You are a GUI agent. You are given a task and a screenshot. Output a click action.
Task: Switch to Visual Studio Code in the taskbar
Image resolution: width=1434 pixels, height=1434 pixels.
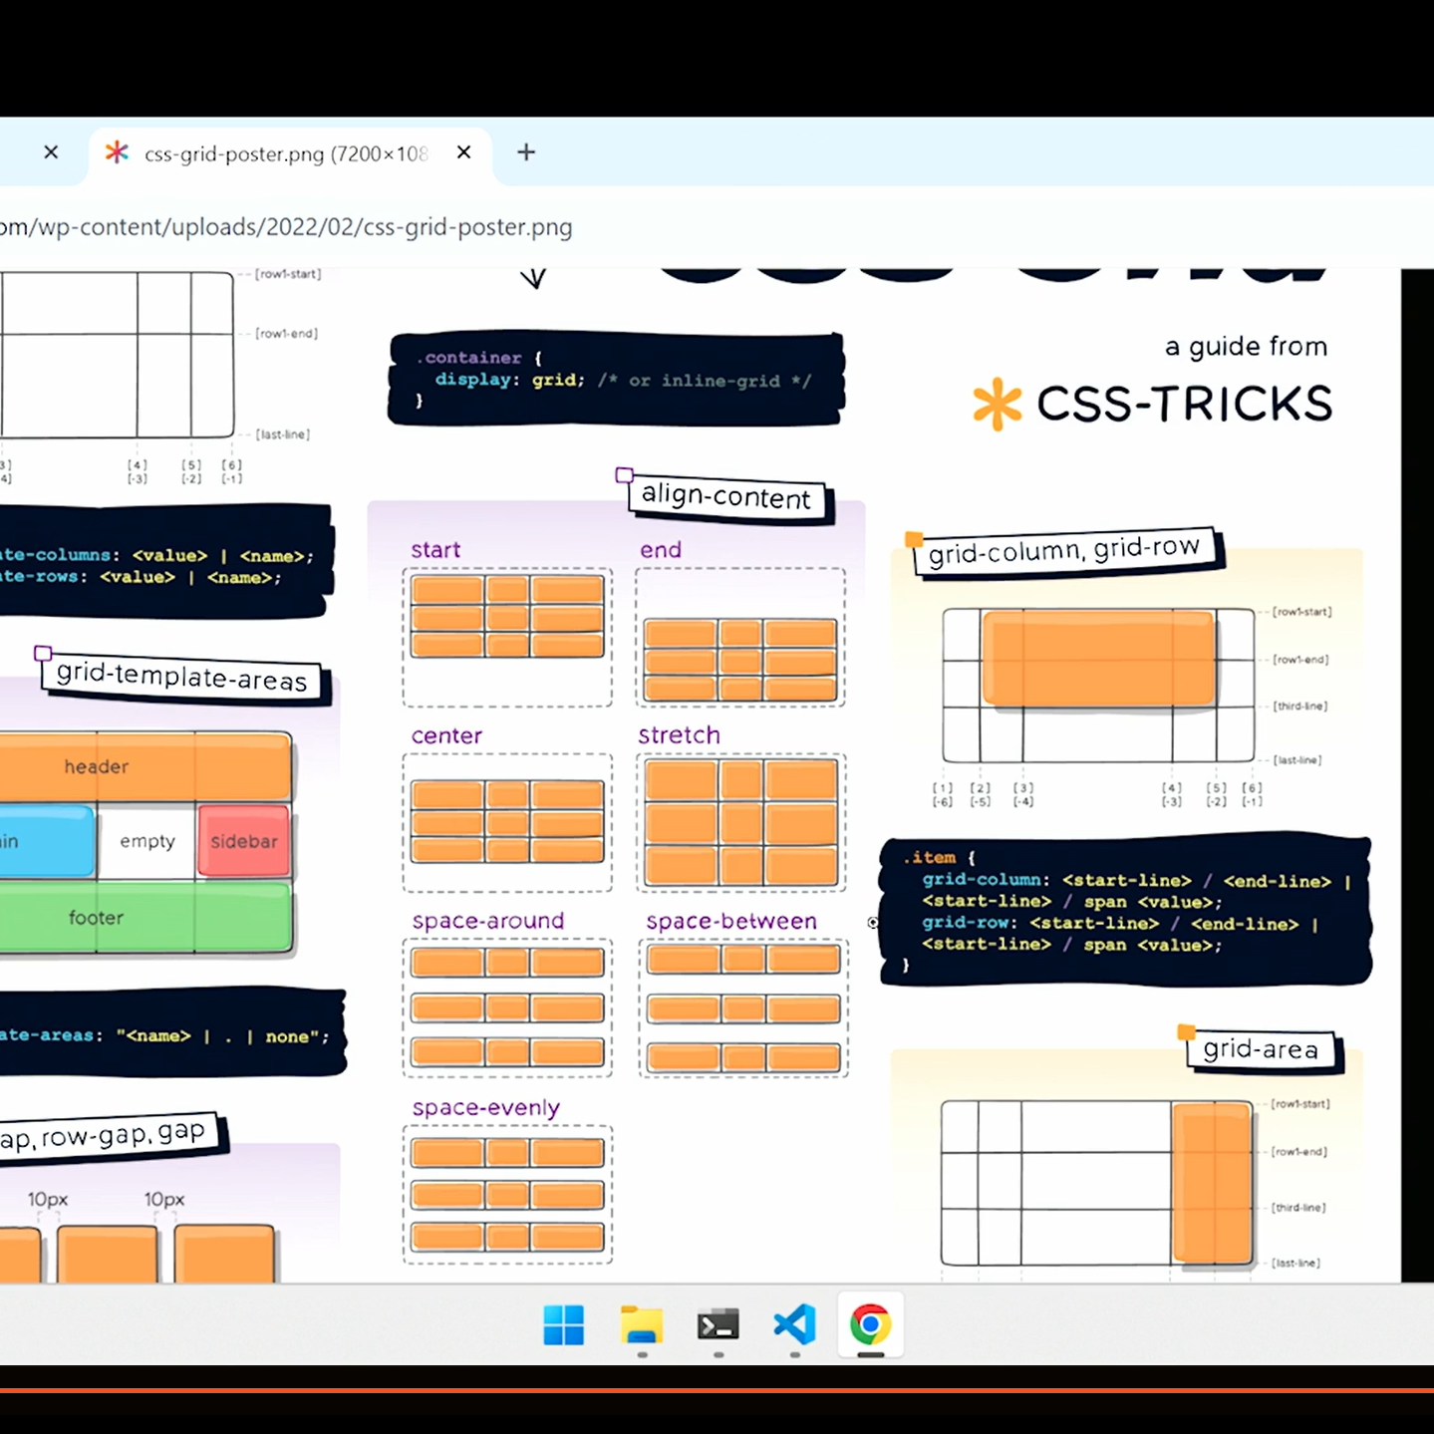point(794,1325)
